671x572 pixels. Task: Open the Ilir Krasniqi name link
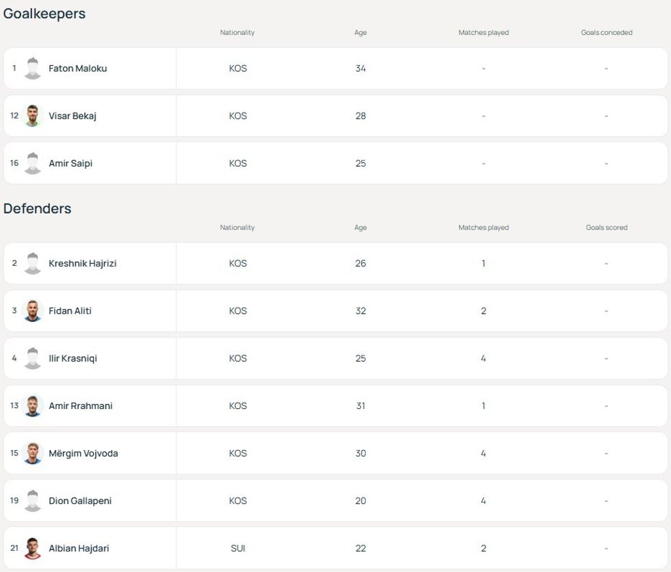coord(73,358)
